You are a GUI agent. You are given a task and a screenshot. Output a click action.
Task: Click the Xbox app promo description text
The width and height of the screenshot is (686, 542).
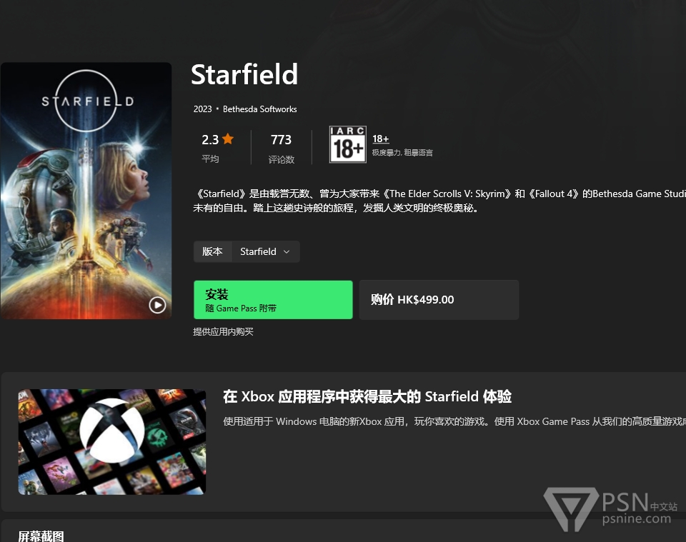454,421
